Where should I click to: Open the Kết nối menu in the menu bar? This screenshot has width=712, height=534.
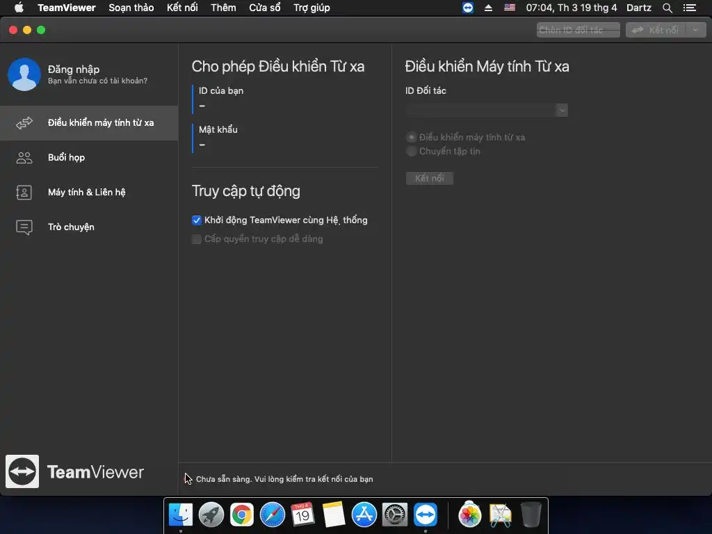pos(182,8)
